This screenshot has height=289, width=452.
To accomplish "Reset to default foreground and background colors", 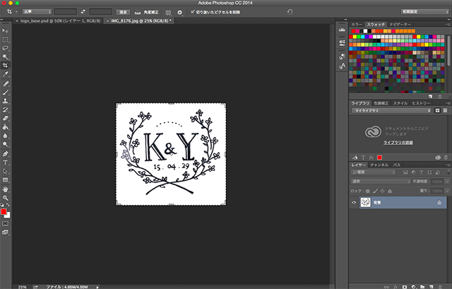I will [x=2, y=205].
